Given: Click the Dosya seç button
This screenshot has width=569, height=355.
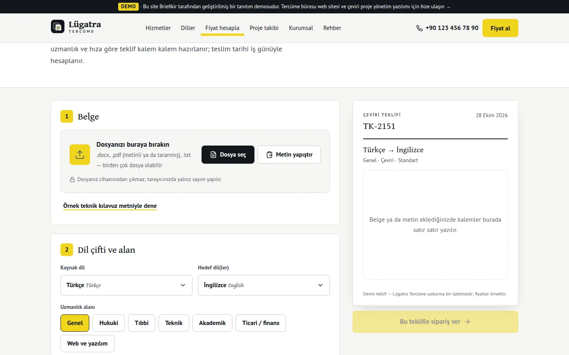Looking at the screenshot, I should pyautogui.click(x=228, y=155).
